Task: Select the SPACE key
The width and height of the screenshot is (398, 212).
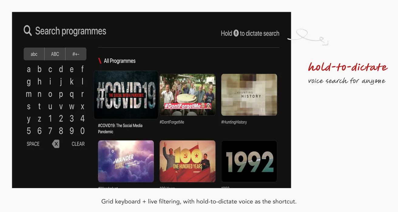Action: click(x=33, y=144)
